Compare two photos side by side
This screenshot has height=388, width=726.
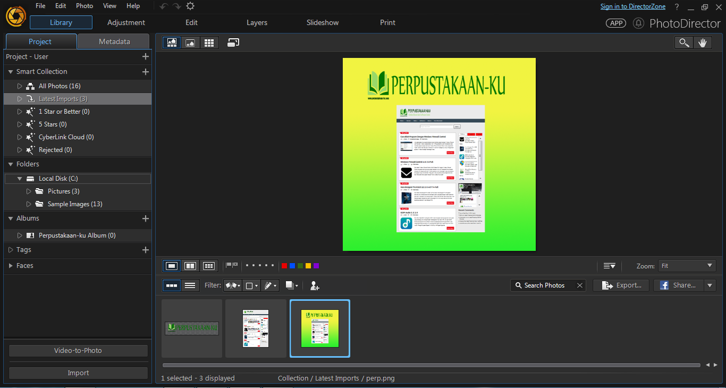(190, 266)
